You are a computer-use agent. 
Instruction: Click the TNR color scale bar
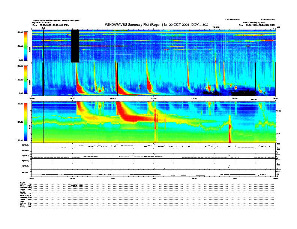[25, 122]
